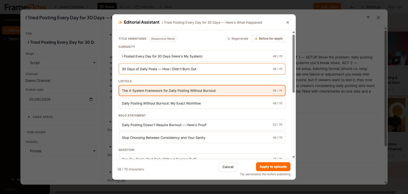Viewport: 408px width, 194px height.
Task: Click the Publish date field 05/06/2026
Action: (x=61, y=99)
